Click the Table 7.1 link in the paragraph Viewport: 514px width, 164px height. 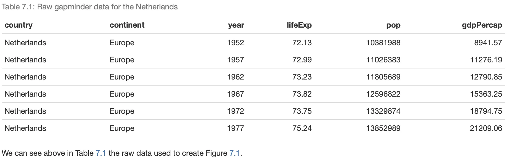click(101, 153)
